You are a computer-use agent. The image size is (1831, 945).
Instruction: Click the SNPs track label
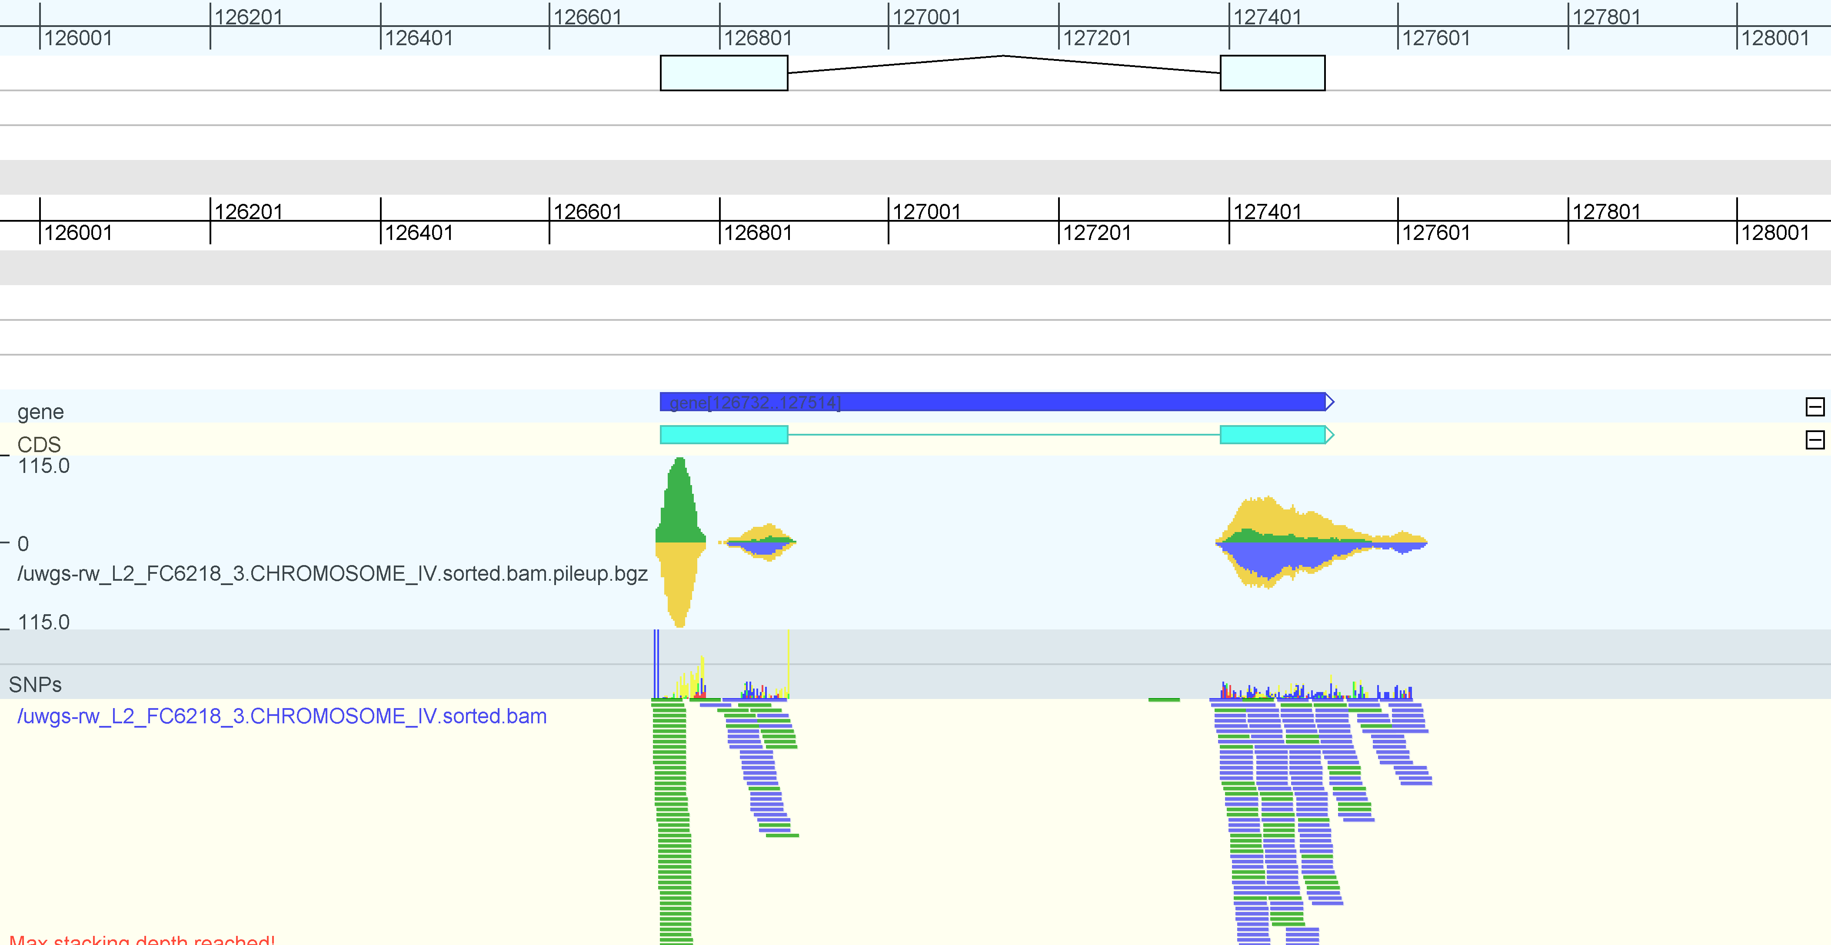(x=35, y=684)
